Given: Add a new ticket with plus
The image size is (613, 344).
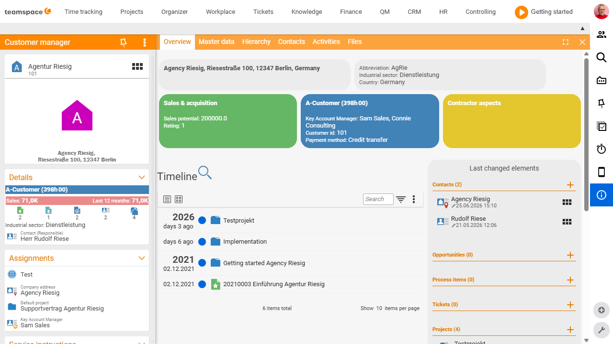Looking at the screenshot, I should [x=570, y=305].
